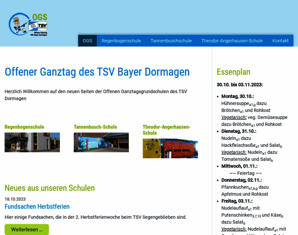Click the Pfannkuchen dazu menu line
This screenshot has width=298, height=235.
245,187
